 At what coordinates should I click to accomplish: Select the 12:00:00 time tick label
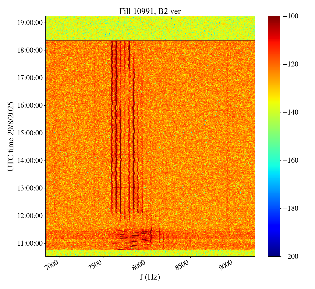coord(30,216)
